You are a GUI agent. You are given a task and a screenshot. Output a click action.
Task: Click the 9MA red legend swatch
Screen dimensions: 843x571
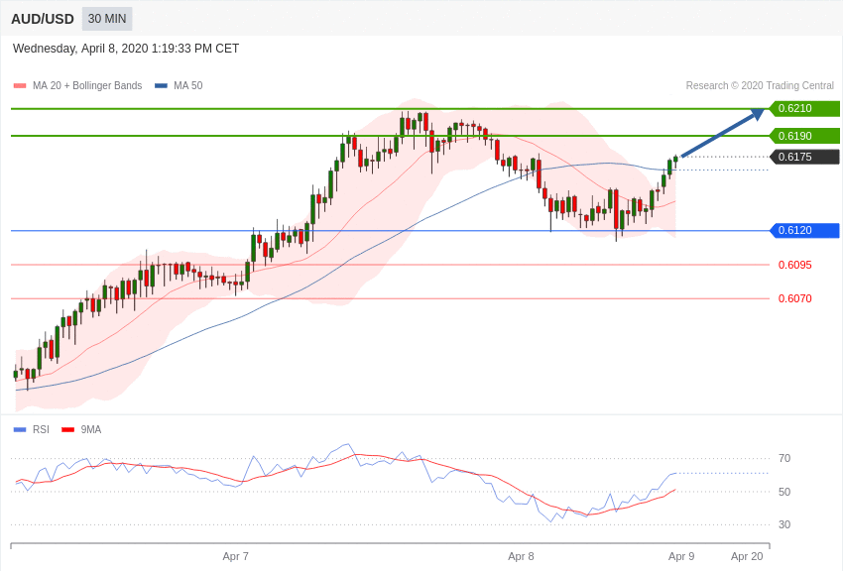point(68,429)
